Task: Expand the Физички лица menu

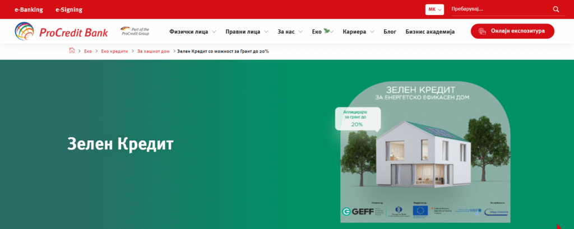Action: 192,32
